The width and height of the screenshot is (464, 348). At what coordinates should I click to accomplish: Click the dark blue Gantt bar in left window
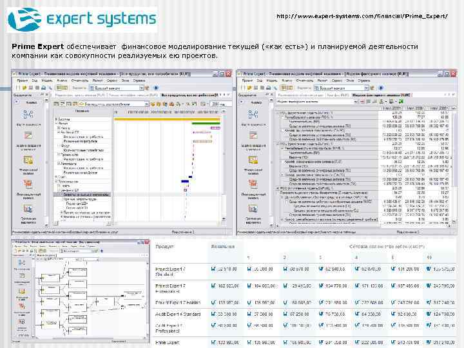point(185,181)
